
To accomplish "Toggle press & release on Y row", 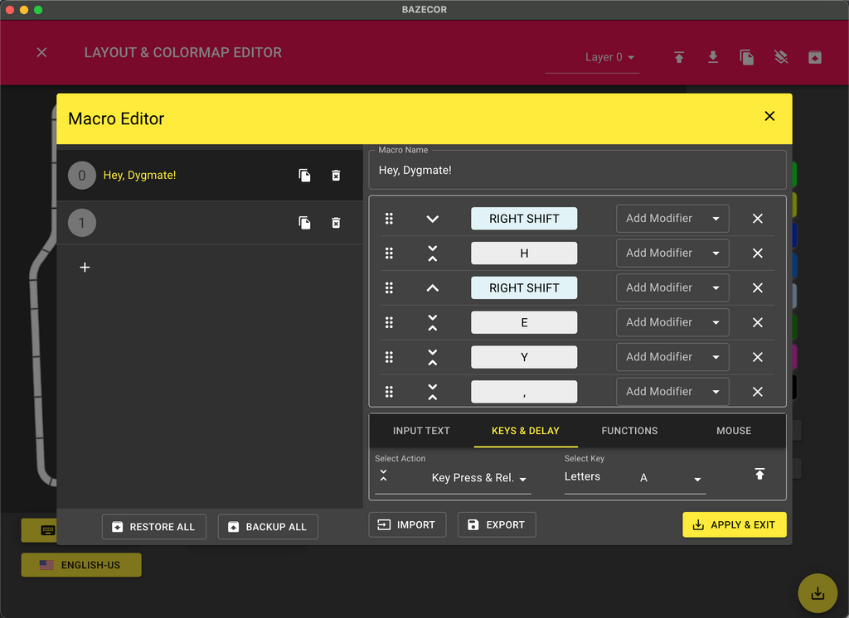I will tap(432, 357).
